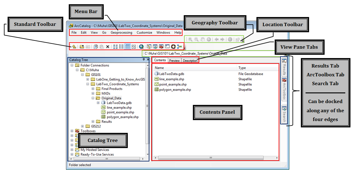Expand the Toolboxes tree node

click(x=72, y=131)
